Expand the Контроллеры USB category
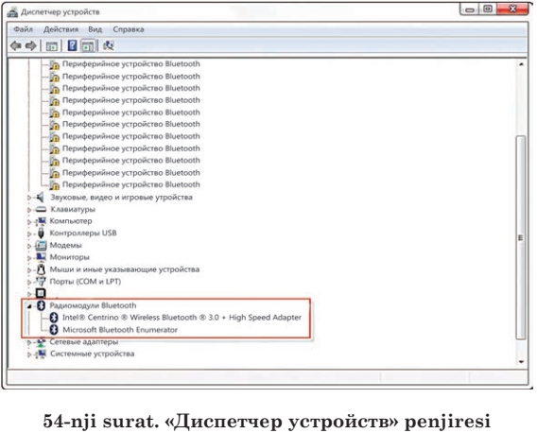This screenshot has height=433, width=537. [29, 234]
